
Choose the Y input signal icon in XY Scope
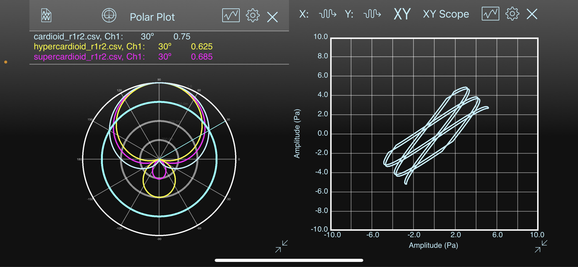(372, 14)
